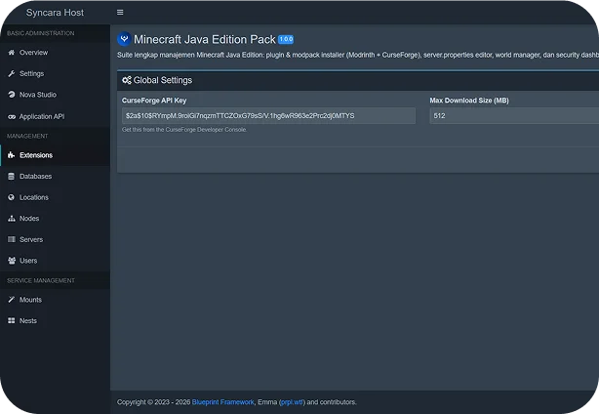
Task: Click the CurseForge API Key label
Action: pyautogui.click(x=154, y=101)
